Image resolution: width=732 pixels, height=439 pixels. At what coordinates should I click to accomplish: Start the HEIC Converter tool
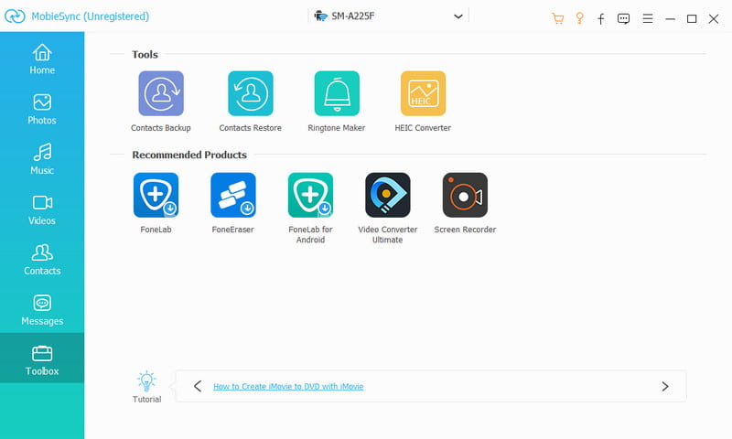(423, 93)
